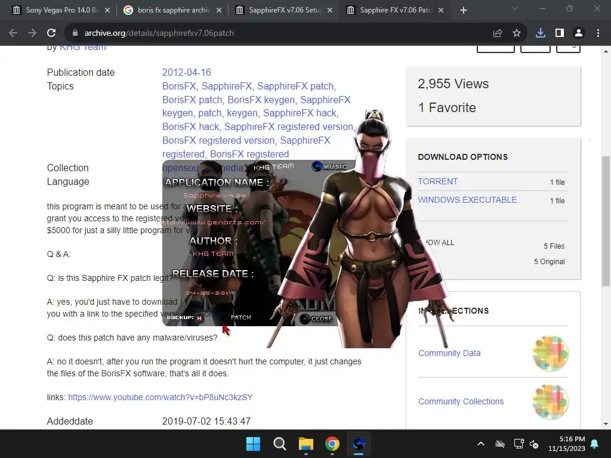The image size is (611, 458).
Task: Click the network tray icon
Action: (x=519, y=444)
